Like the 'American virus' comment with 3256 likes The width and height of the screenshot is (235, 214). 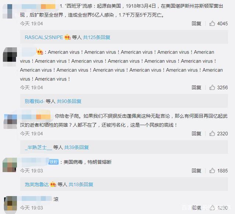point(212,87)
